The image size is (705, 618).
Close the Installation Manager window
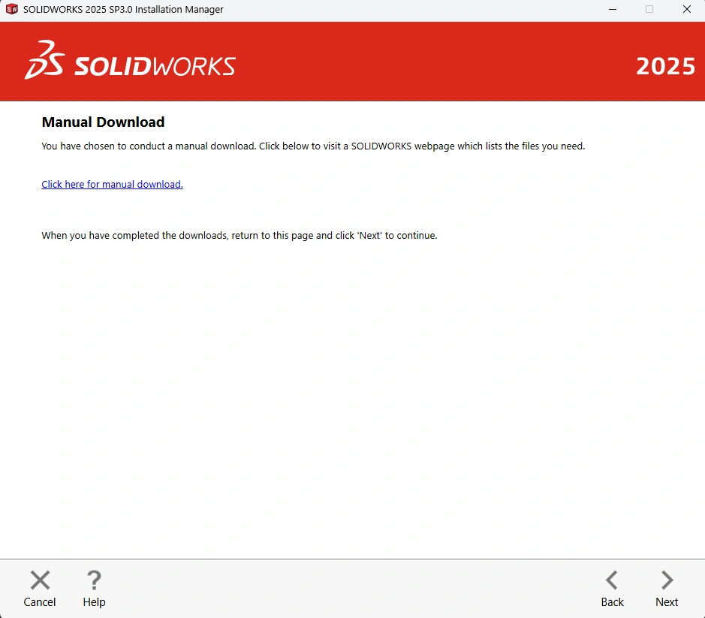click(686, 9)
